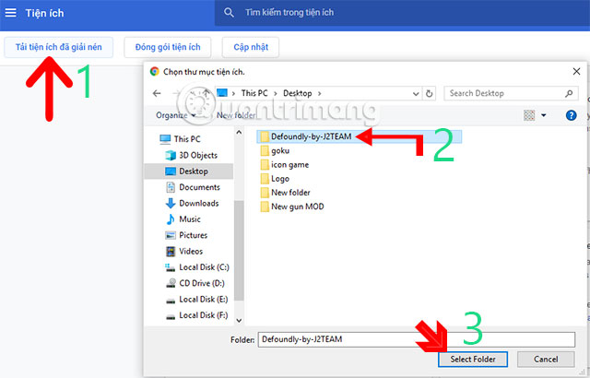Select Downloads in the navigation pane
The width and height of the screenshot is (590, 378).
tap(198, 203)
